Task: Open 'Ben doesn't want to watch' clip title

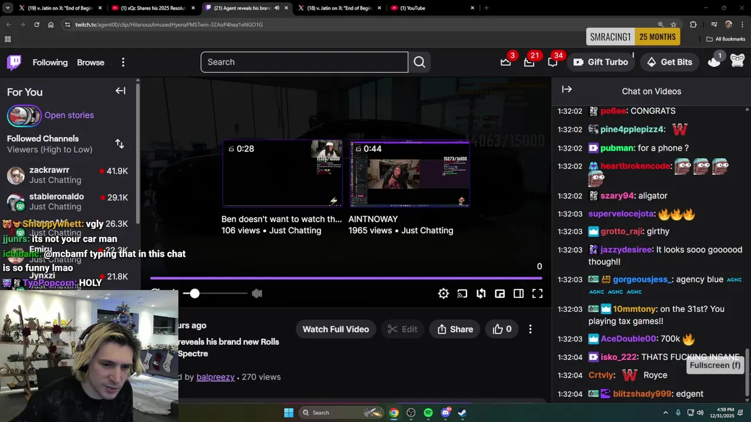Action: tap(282, 219)
